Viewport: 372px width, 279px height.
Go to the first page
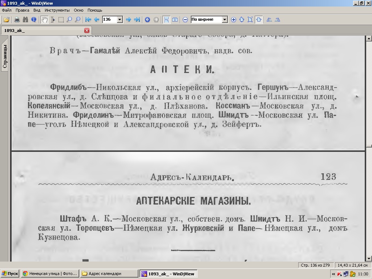click(88, 20)
